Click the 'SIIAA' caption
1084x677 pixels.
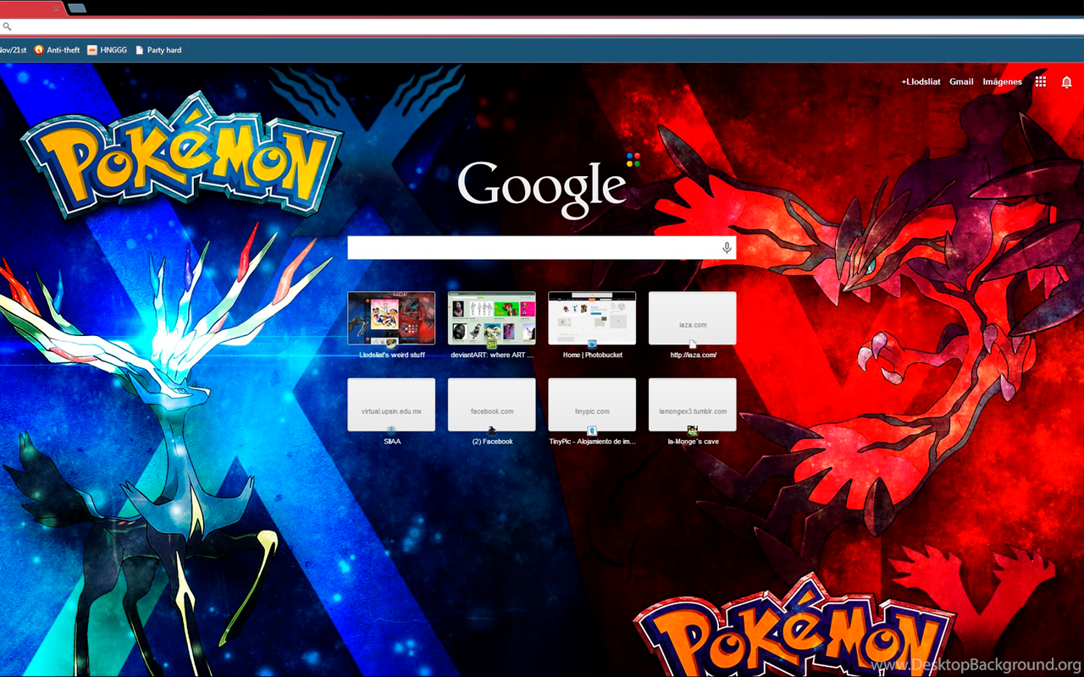[392, 442]
